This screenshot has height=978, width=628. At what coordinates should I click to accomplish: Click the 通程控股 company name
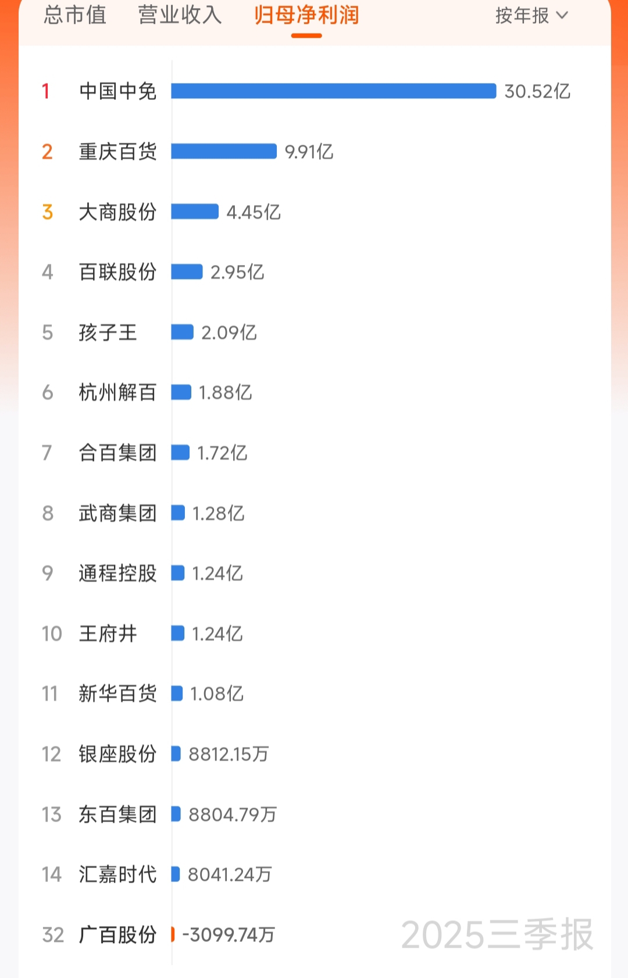[x=117, y=574]
